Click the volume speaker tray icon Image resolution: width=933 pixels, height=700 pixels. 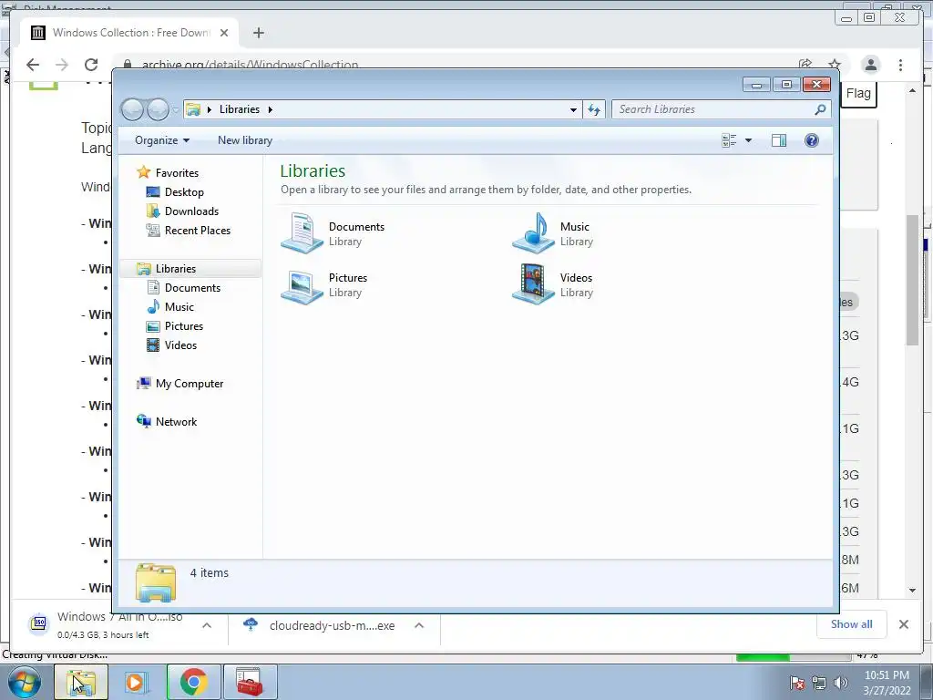pyautogui.click(x=841, y=683)
